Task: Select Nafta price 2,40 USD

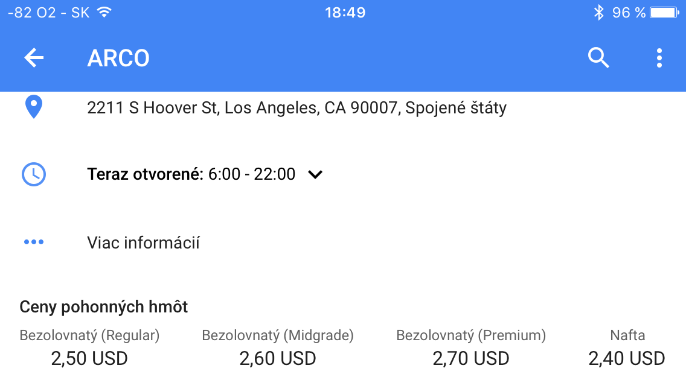Action: point(627,359)
